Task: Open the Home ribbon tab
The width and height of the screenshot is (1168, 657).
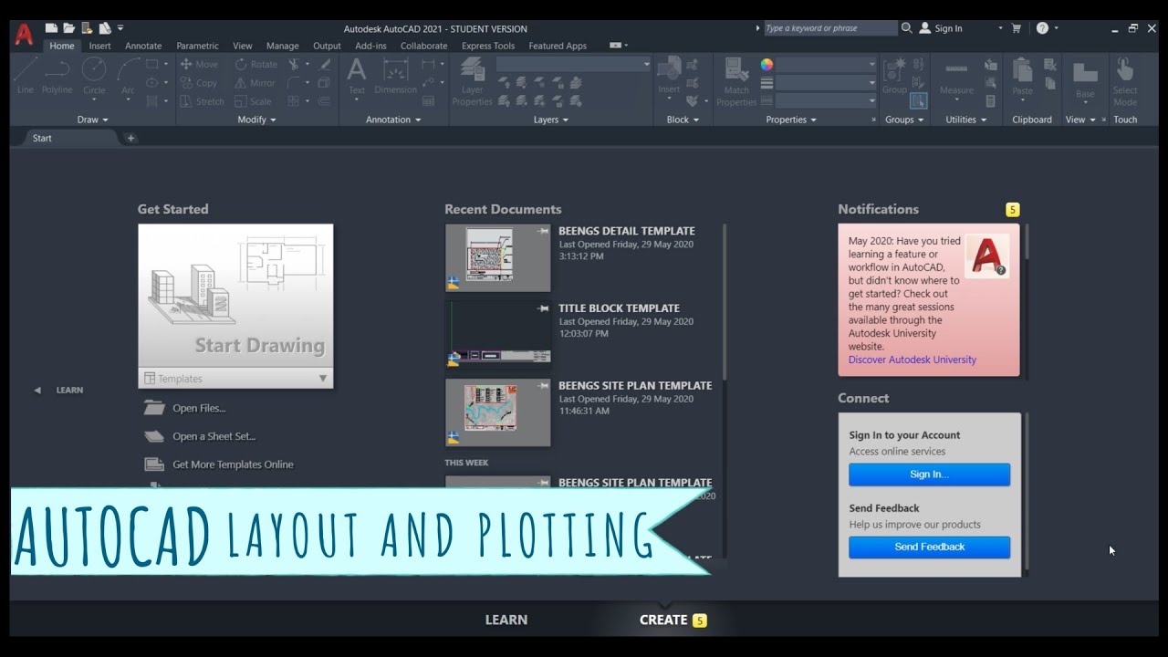Action: [62, 46]
